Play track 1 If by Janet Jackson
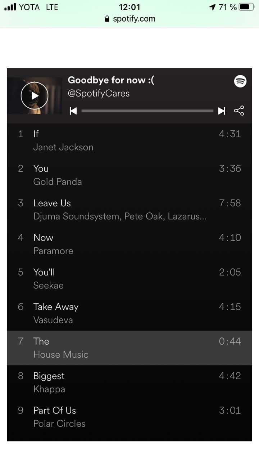 tap(129, 140)
